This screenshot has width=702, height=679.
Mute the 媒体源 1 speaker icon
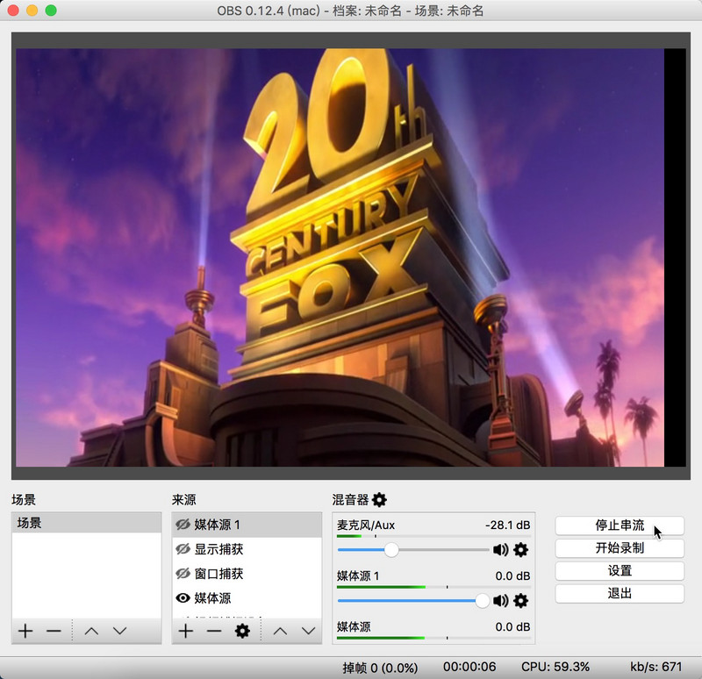[x=500, y=601]
